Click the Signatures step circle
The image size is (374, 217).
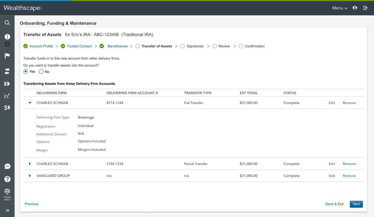point(182,46)
